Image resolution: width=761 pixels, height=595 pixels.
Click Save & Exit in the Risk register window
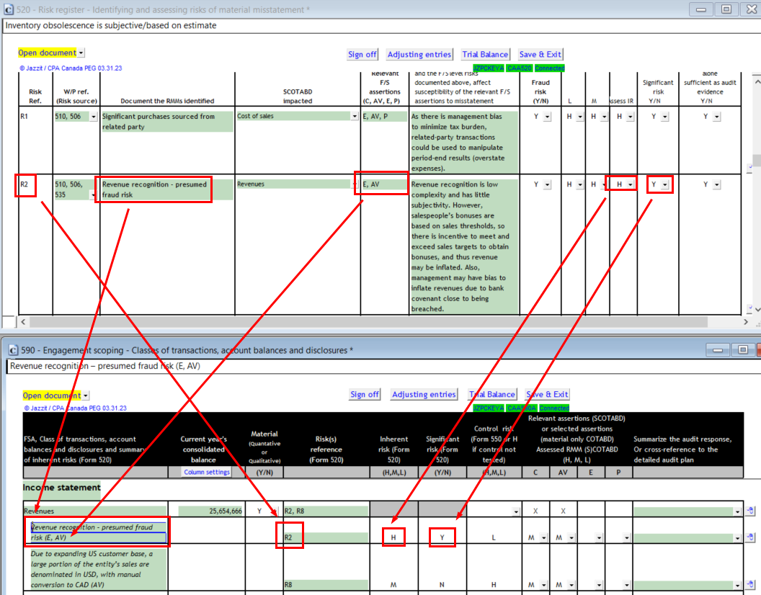pyautogui.click(x=540, y=55)
